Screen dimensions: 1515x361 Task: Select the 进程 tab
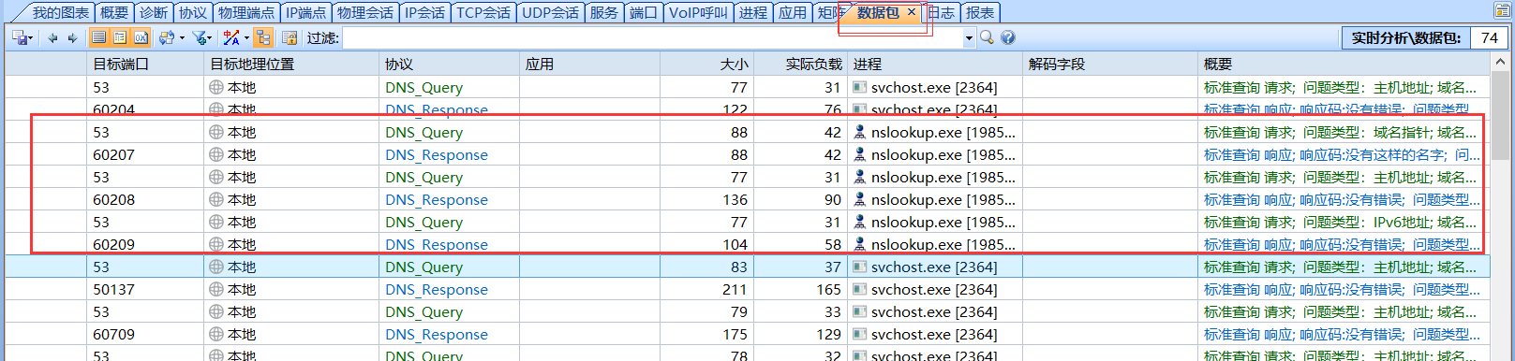(753, 12)
